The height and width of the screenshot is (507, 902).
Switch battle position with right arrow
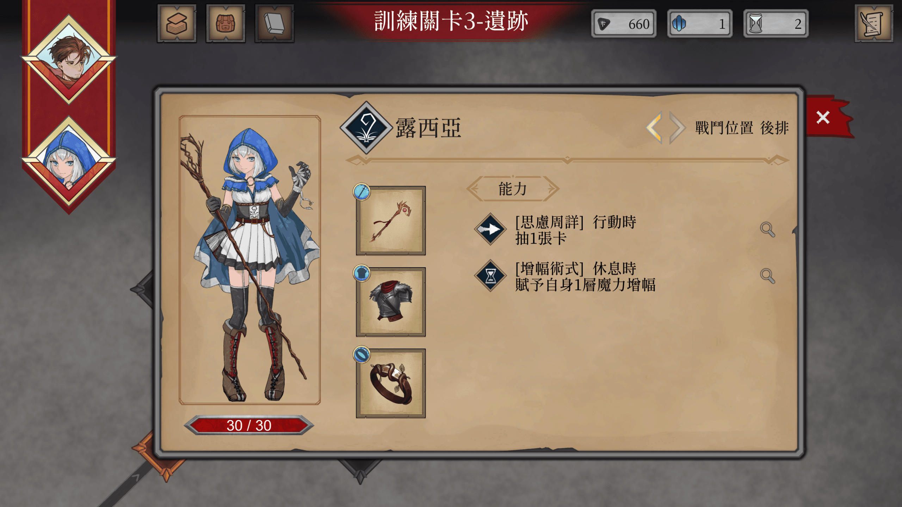point(677,127)
